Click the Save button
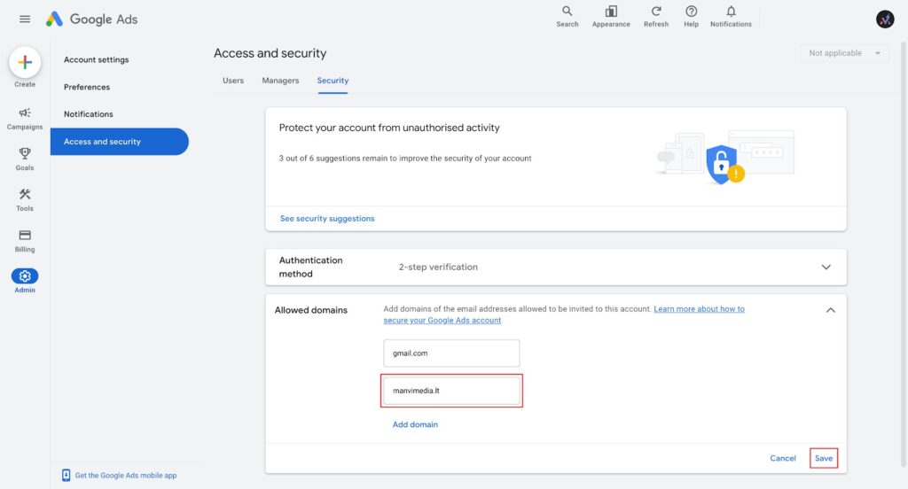 (824, 458)
